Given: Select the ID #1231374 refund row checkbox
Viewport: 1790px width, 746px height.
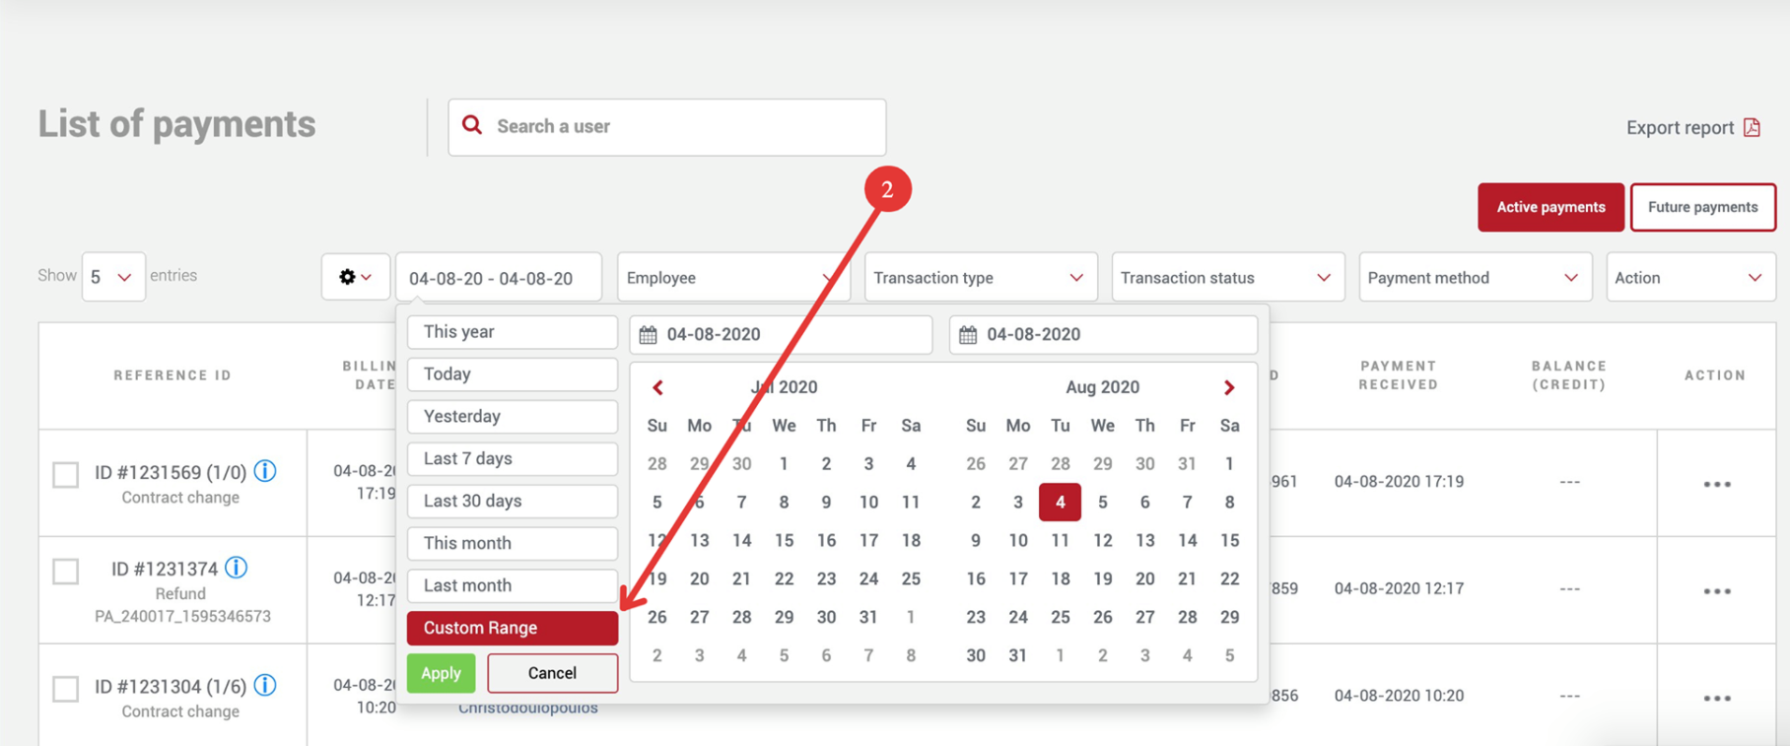Looking at the screenshot, I should pos(66,572).
